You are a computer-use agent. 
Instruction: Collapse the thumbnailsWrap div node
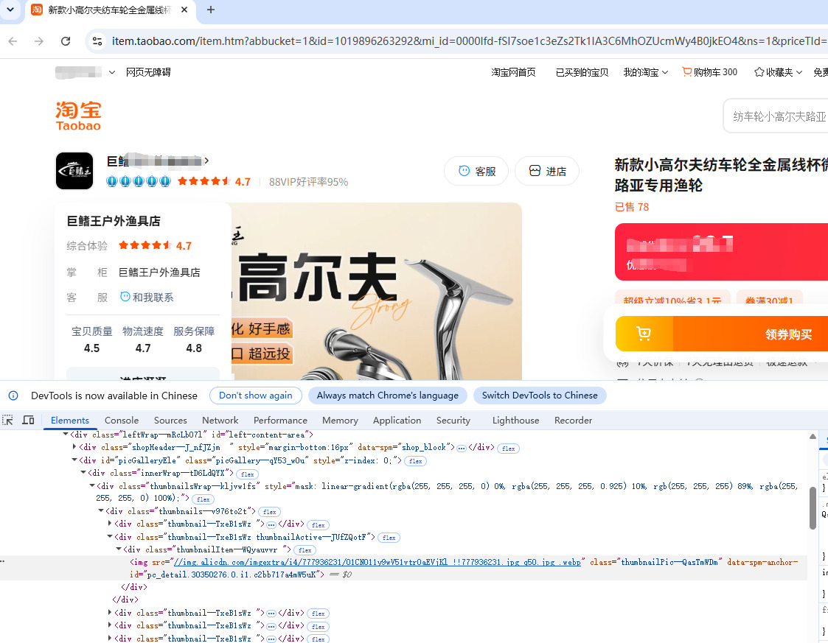(x=92, y=485)
